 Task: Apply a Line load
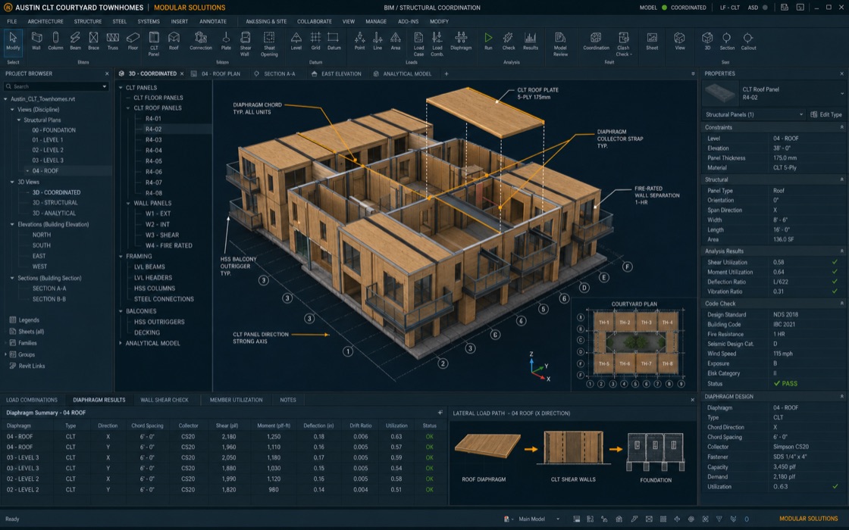(x=378, y=42)
